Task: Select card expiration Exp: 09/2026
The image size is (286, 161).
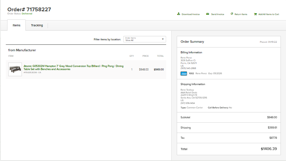Action: (x=215, y=73)
